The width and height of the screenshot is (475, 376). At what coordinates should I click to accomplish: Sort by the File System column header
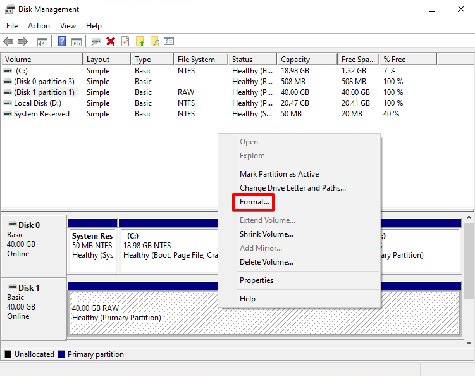[196, 60]
